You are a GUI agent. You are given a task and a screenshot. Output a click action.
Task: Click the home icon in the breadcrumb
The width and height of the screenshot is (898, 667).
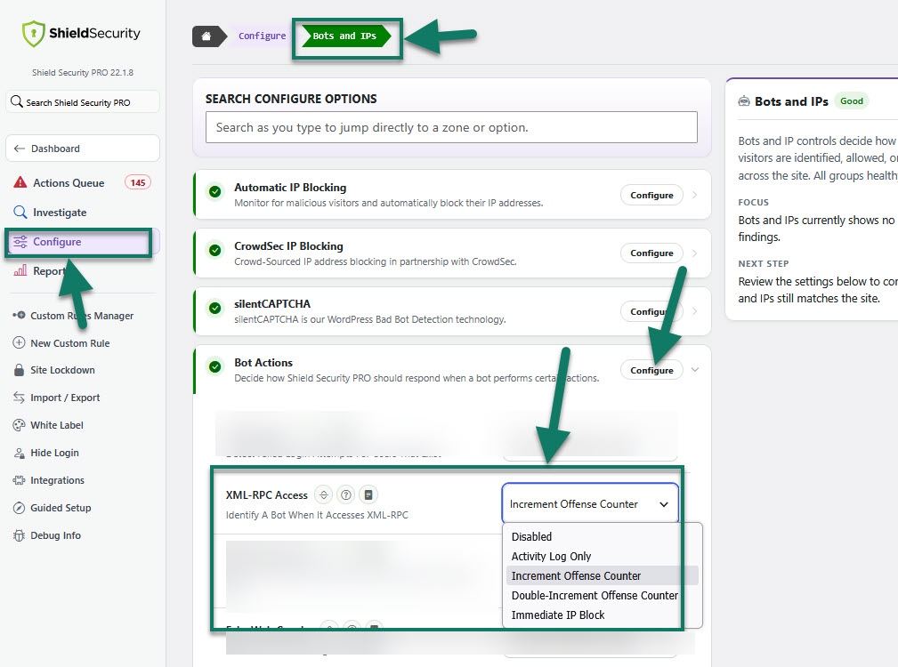tap(206, 36)
